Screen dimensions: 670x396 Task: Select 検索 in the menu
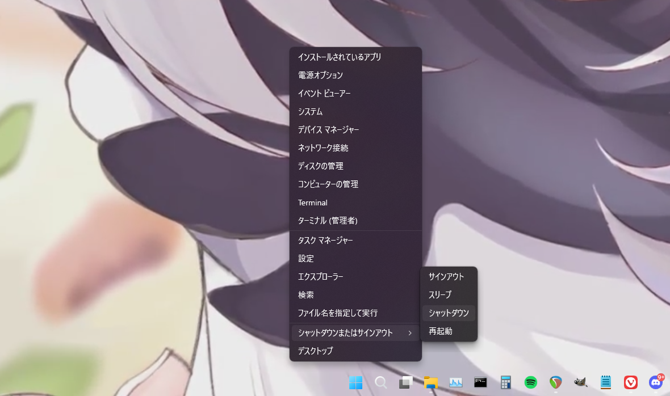point(355,295)
